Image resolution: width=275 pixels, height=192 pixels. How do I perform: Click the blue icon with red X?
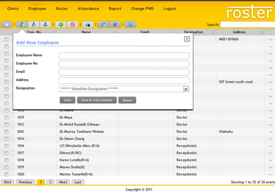point(115,25)
